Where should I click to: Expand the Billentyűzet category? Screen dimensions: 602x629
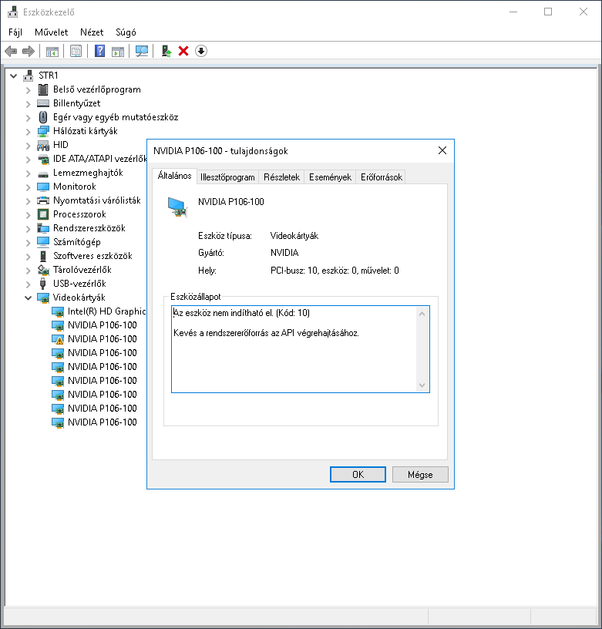(28, 104)
